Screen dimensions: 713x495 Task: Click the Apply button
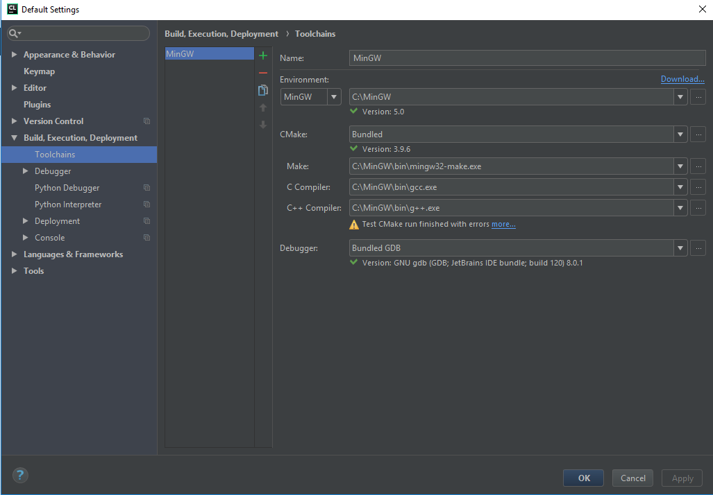coord(682,478)
